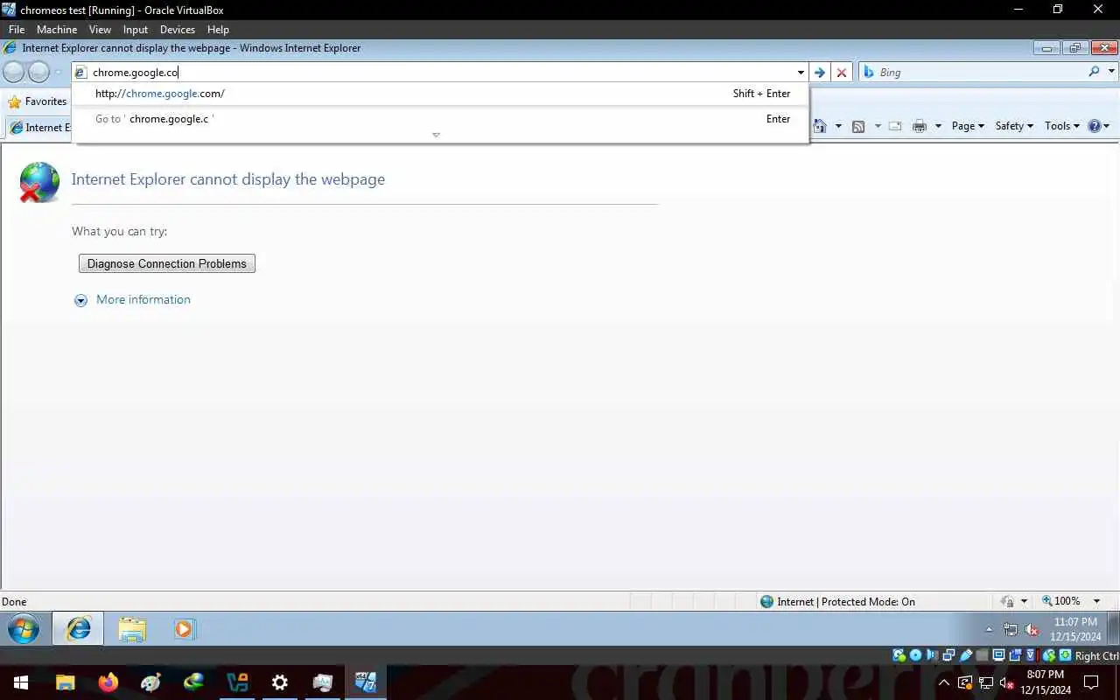Screen dimensions: 1120x700
Task: Open Windows Explorer on the guest taskbar
Action: 132,629
